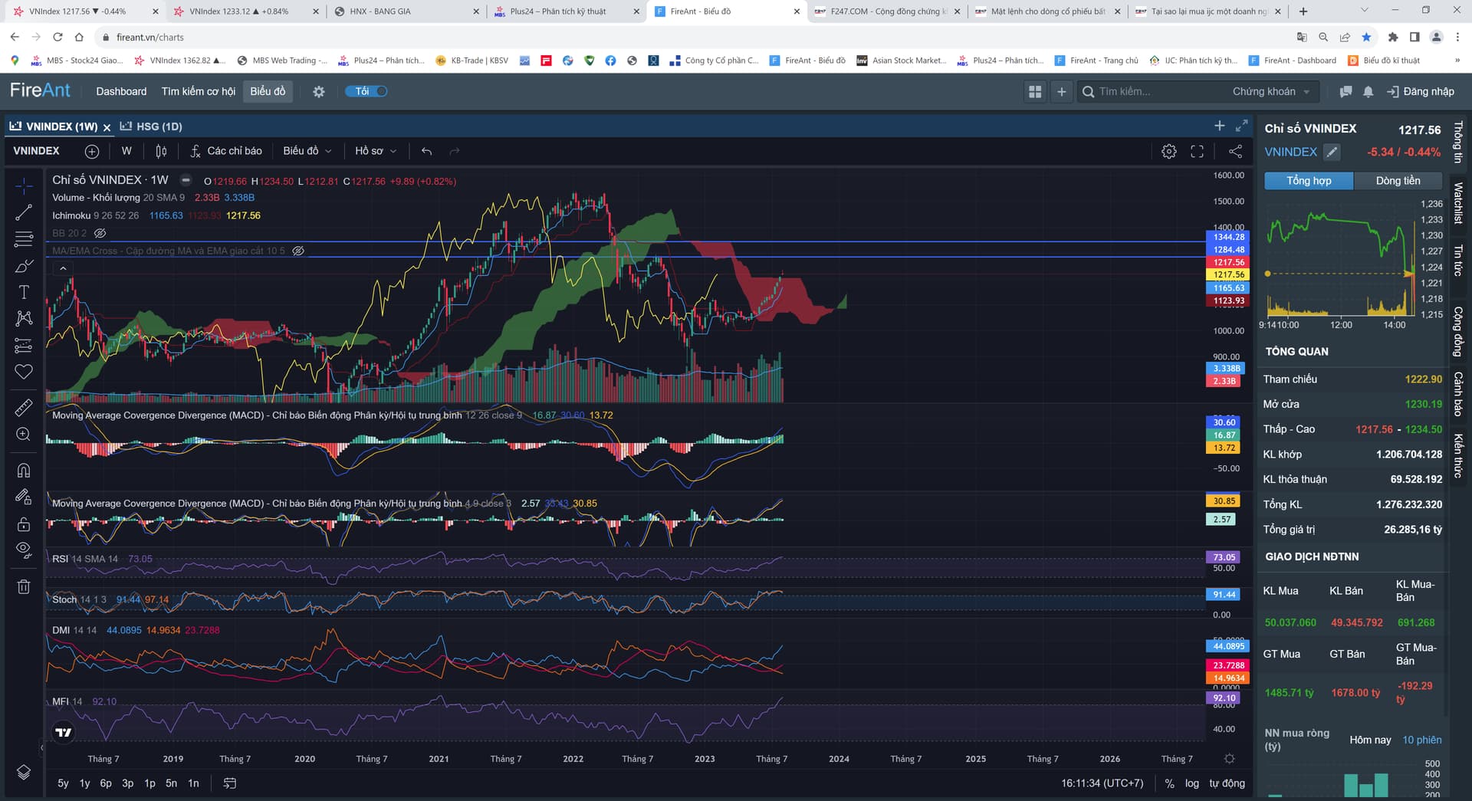Image resolution: width=1472 pixels, height=801 pixels.
Task: Select the Biểu đồ menu item
Action: point(268,91)
